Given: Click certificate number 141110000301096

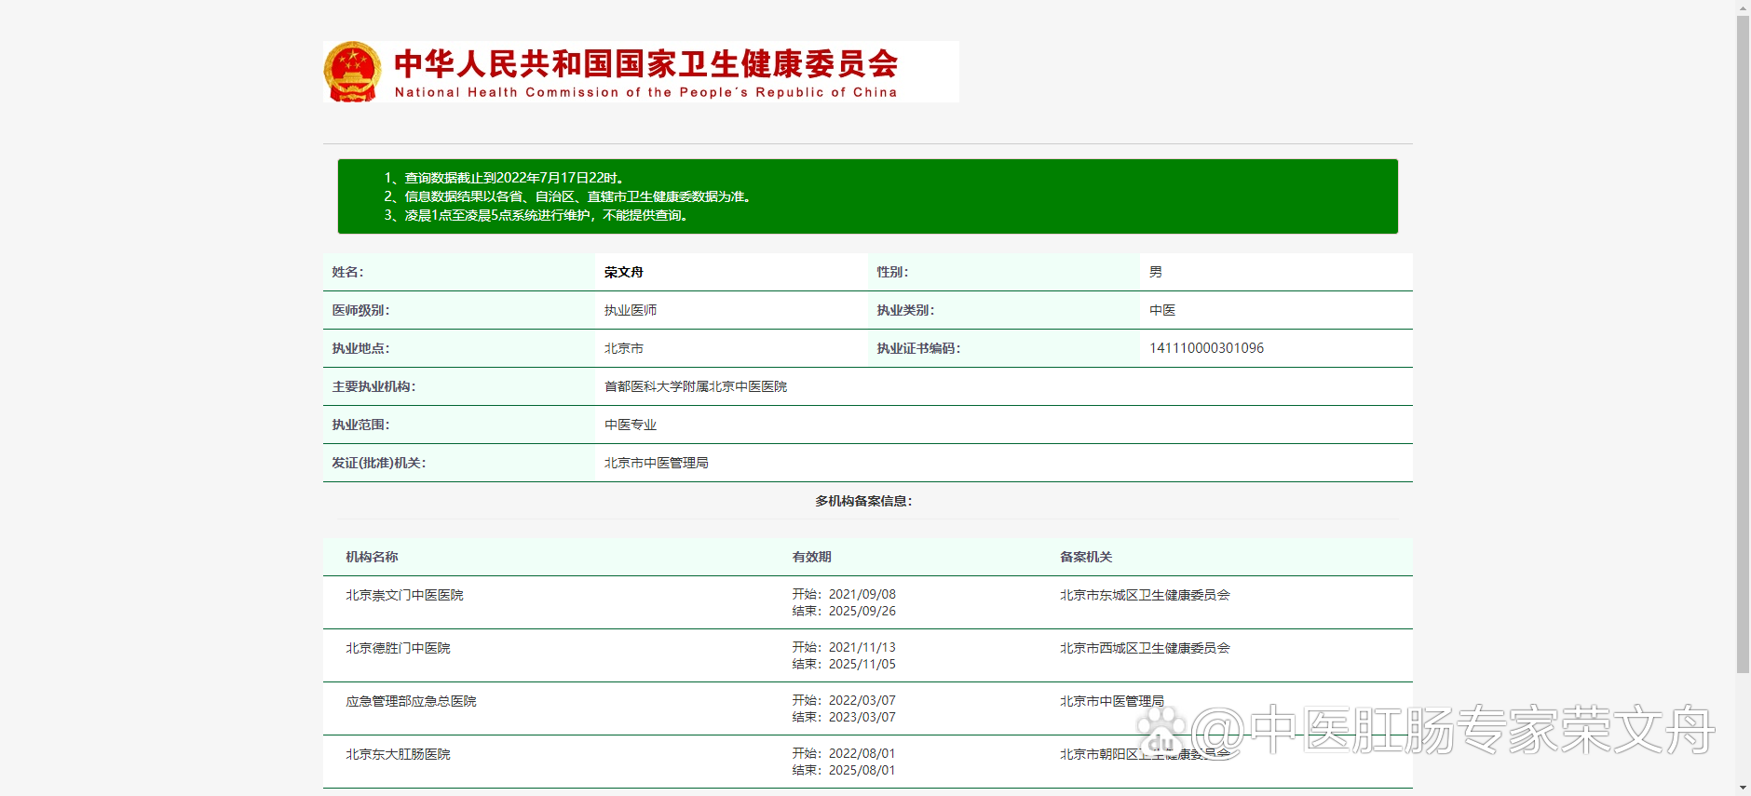Looking at the screenshot, I should point(1206,348).
